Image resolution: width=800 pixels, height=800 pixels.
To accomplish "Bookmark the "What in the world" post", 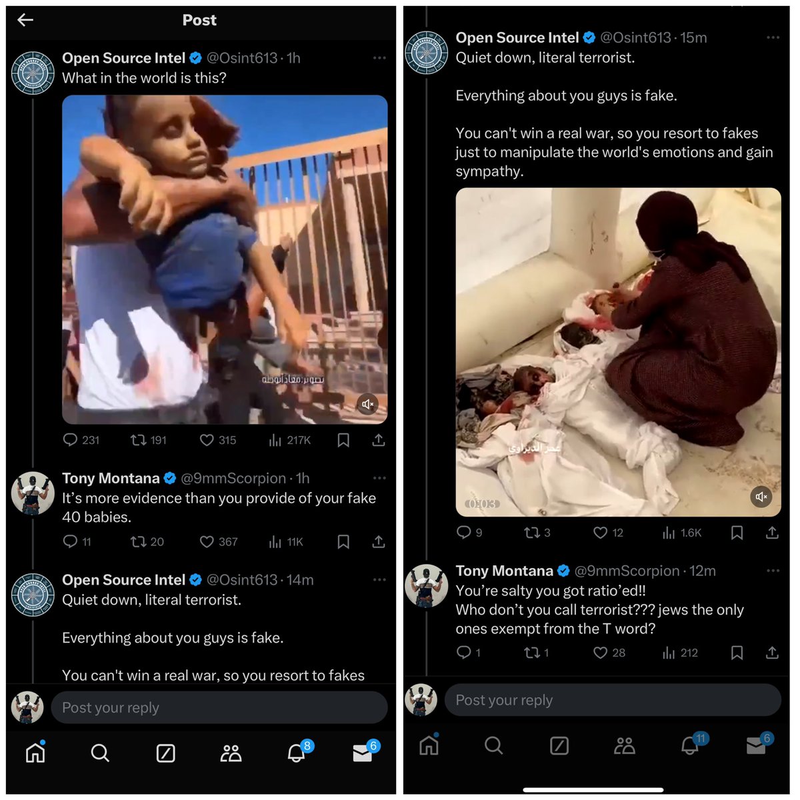I will click(343, 440).
